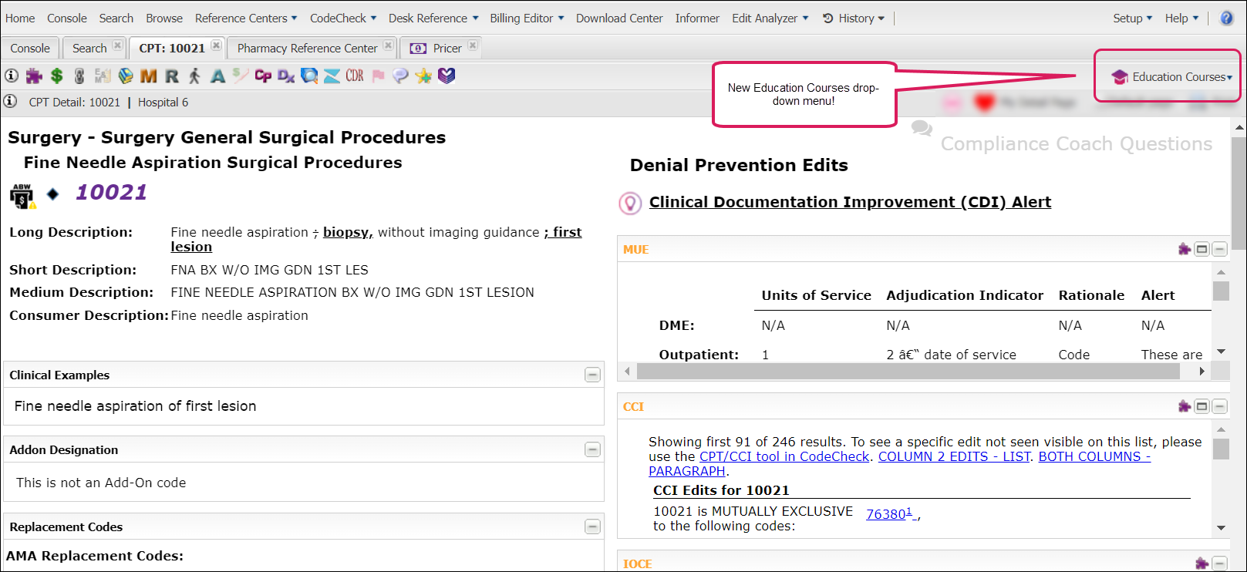This screenshot has height=572, width=1247.
Task: Click the star favorites toolbar icon
Action: point(423,76)
